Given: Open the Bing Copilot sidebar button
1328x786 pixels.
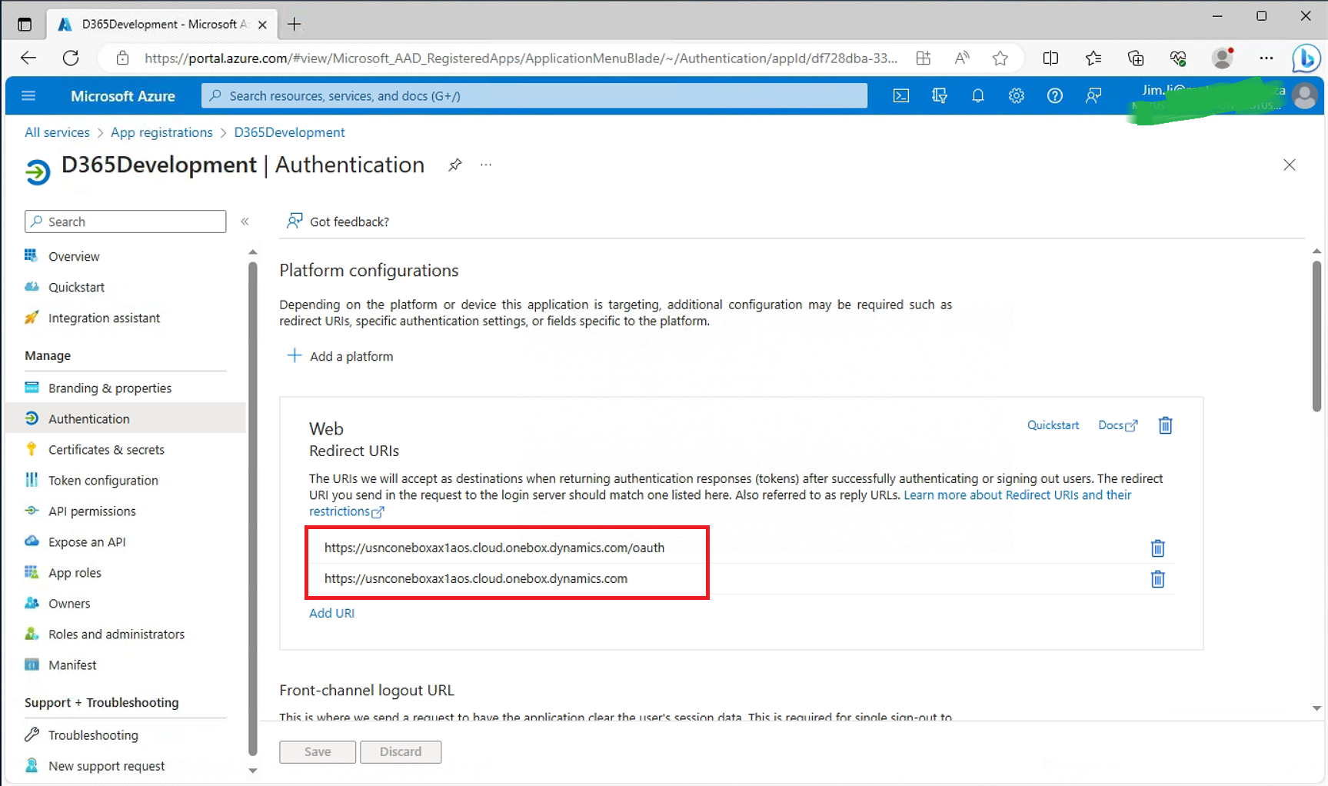Looking at the screenshot, I should (x=1306, y=58).
